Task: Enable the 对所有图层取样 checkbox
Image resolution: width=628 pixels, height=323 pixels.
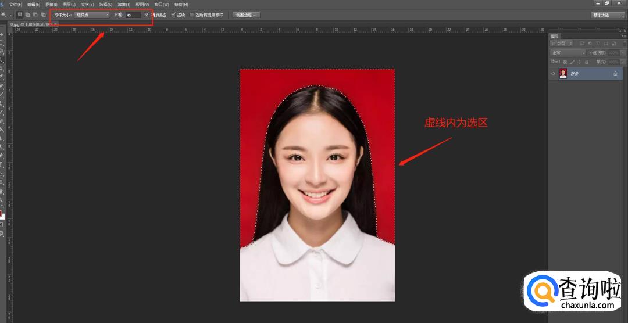Action: click(x=192, y=15)
